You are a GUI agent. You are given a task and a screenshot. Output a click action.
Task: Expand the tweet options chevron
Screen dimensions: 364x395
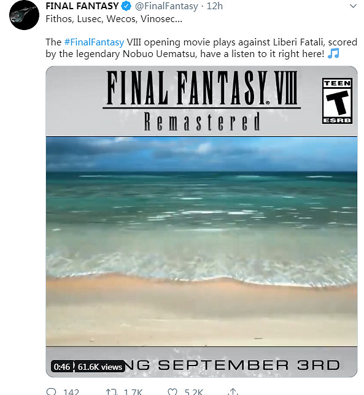tap(354, 6)
